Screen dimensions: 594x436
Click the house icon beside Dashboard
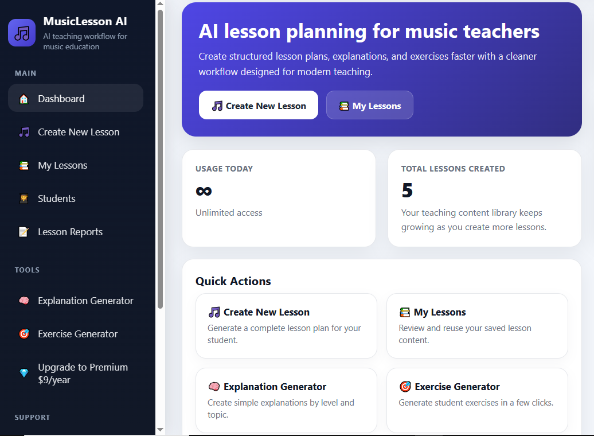coord(24,99)
